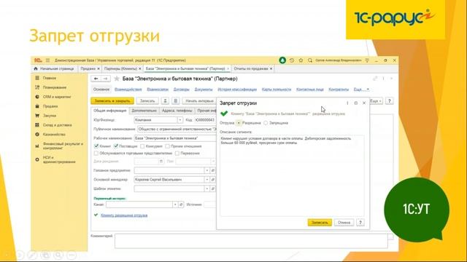Open the Продажи section in sidebar
This screenshot has height=262, width=467.
pyautogui.click(x=50, y=106)
